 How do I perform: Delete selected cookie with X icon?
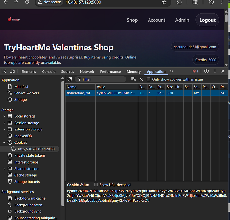(x=141, y=79)
